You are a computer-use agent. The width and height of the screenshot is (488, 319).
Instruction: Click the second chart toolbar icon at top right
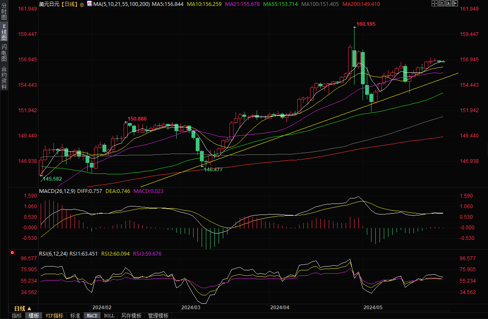[441, 3]
